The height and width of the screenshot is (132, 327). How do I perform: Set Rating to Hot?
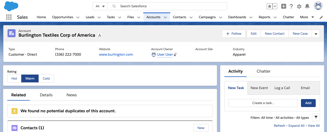pyautogui.click(x=14, y=78)
